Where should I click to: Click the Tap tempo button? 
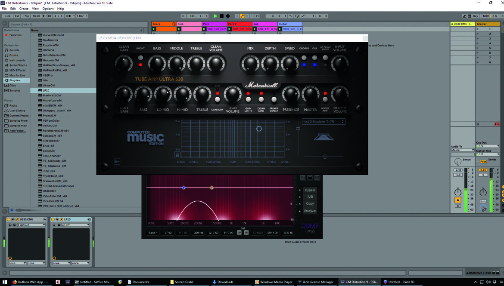(27, 16)
